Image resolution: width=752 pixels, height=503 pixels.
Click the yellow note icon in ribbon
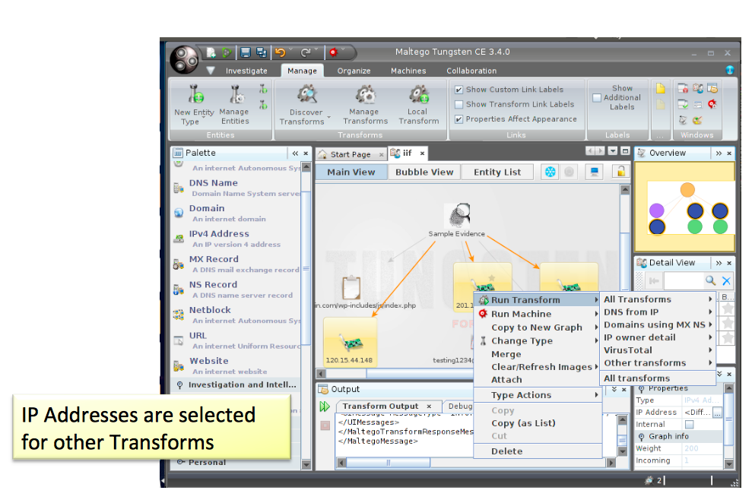pyautogui.click(x=661, y=88)
